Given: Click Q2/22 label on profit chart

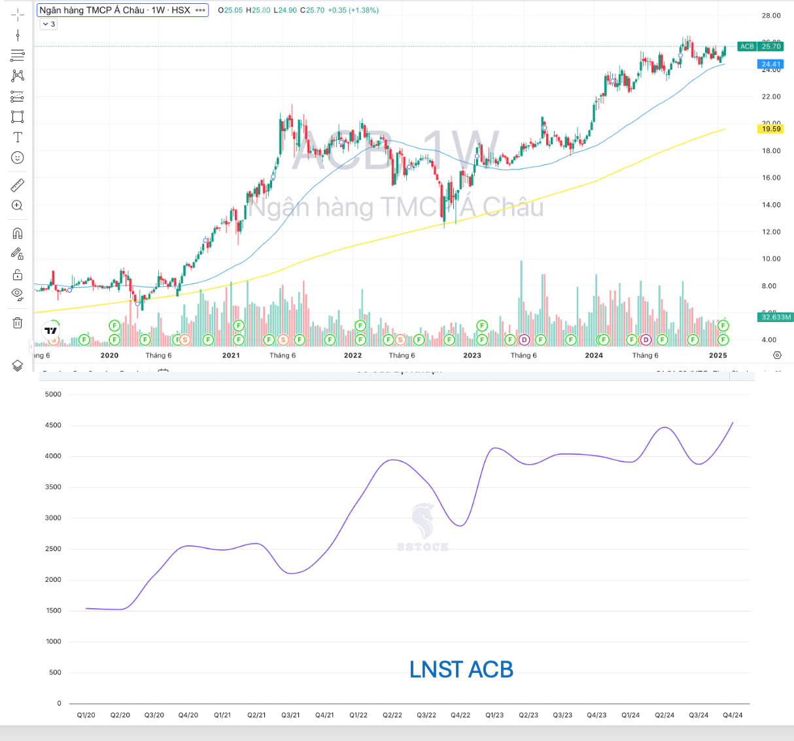Looking at the screenshot, I should (392, 715).
